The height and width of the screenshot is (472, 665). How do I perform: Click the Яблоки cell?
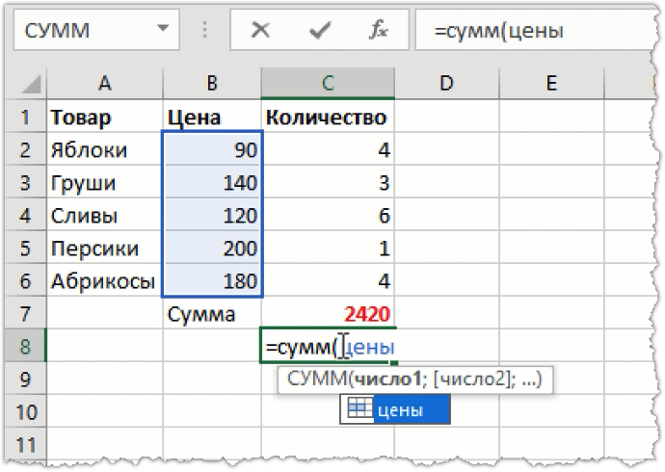pyautogui.click(x=105, y=149)
